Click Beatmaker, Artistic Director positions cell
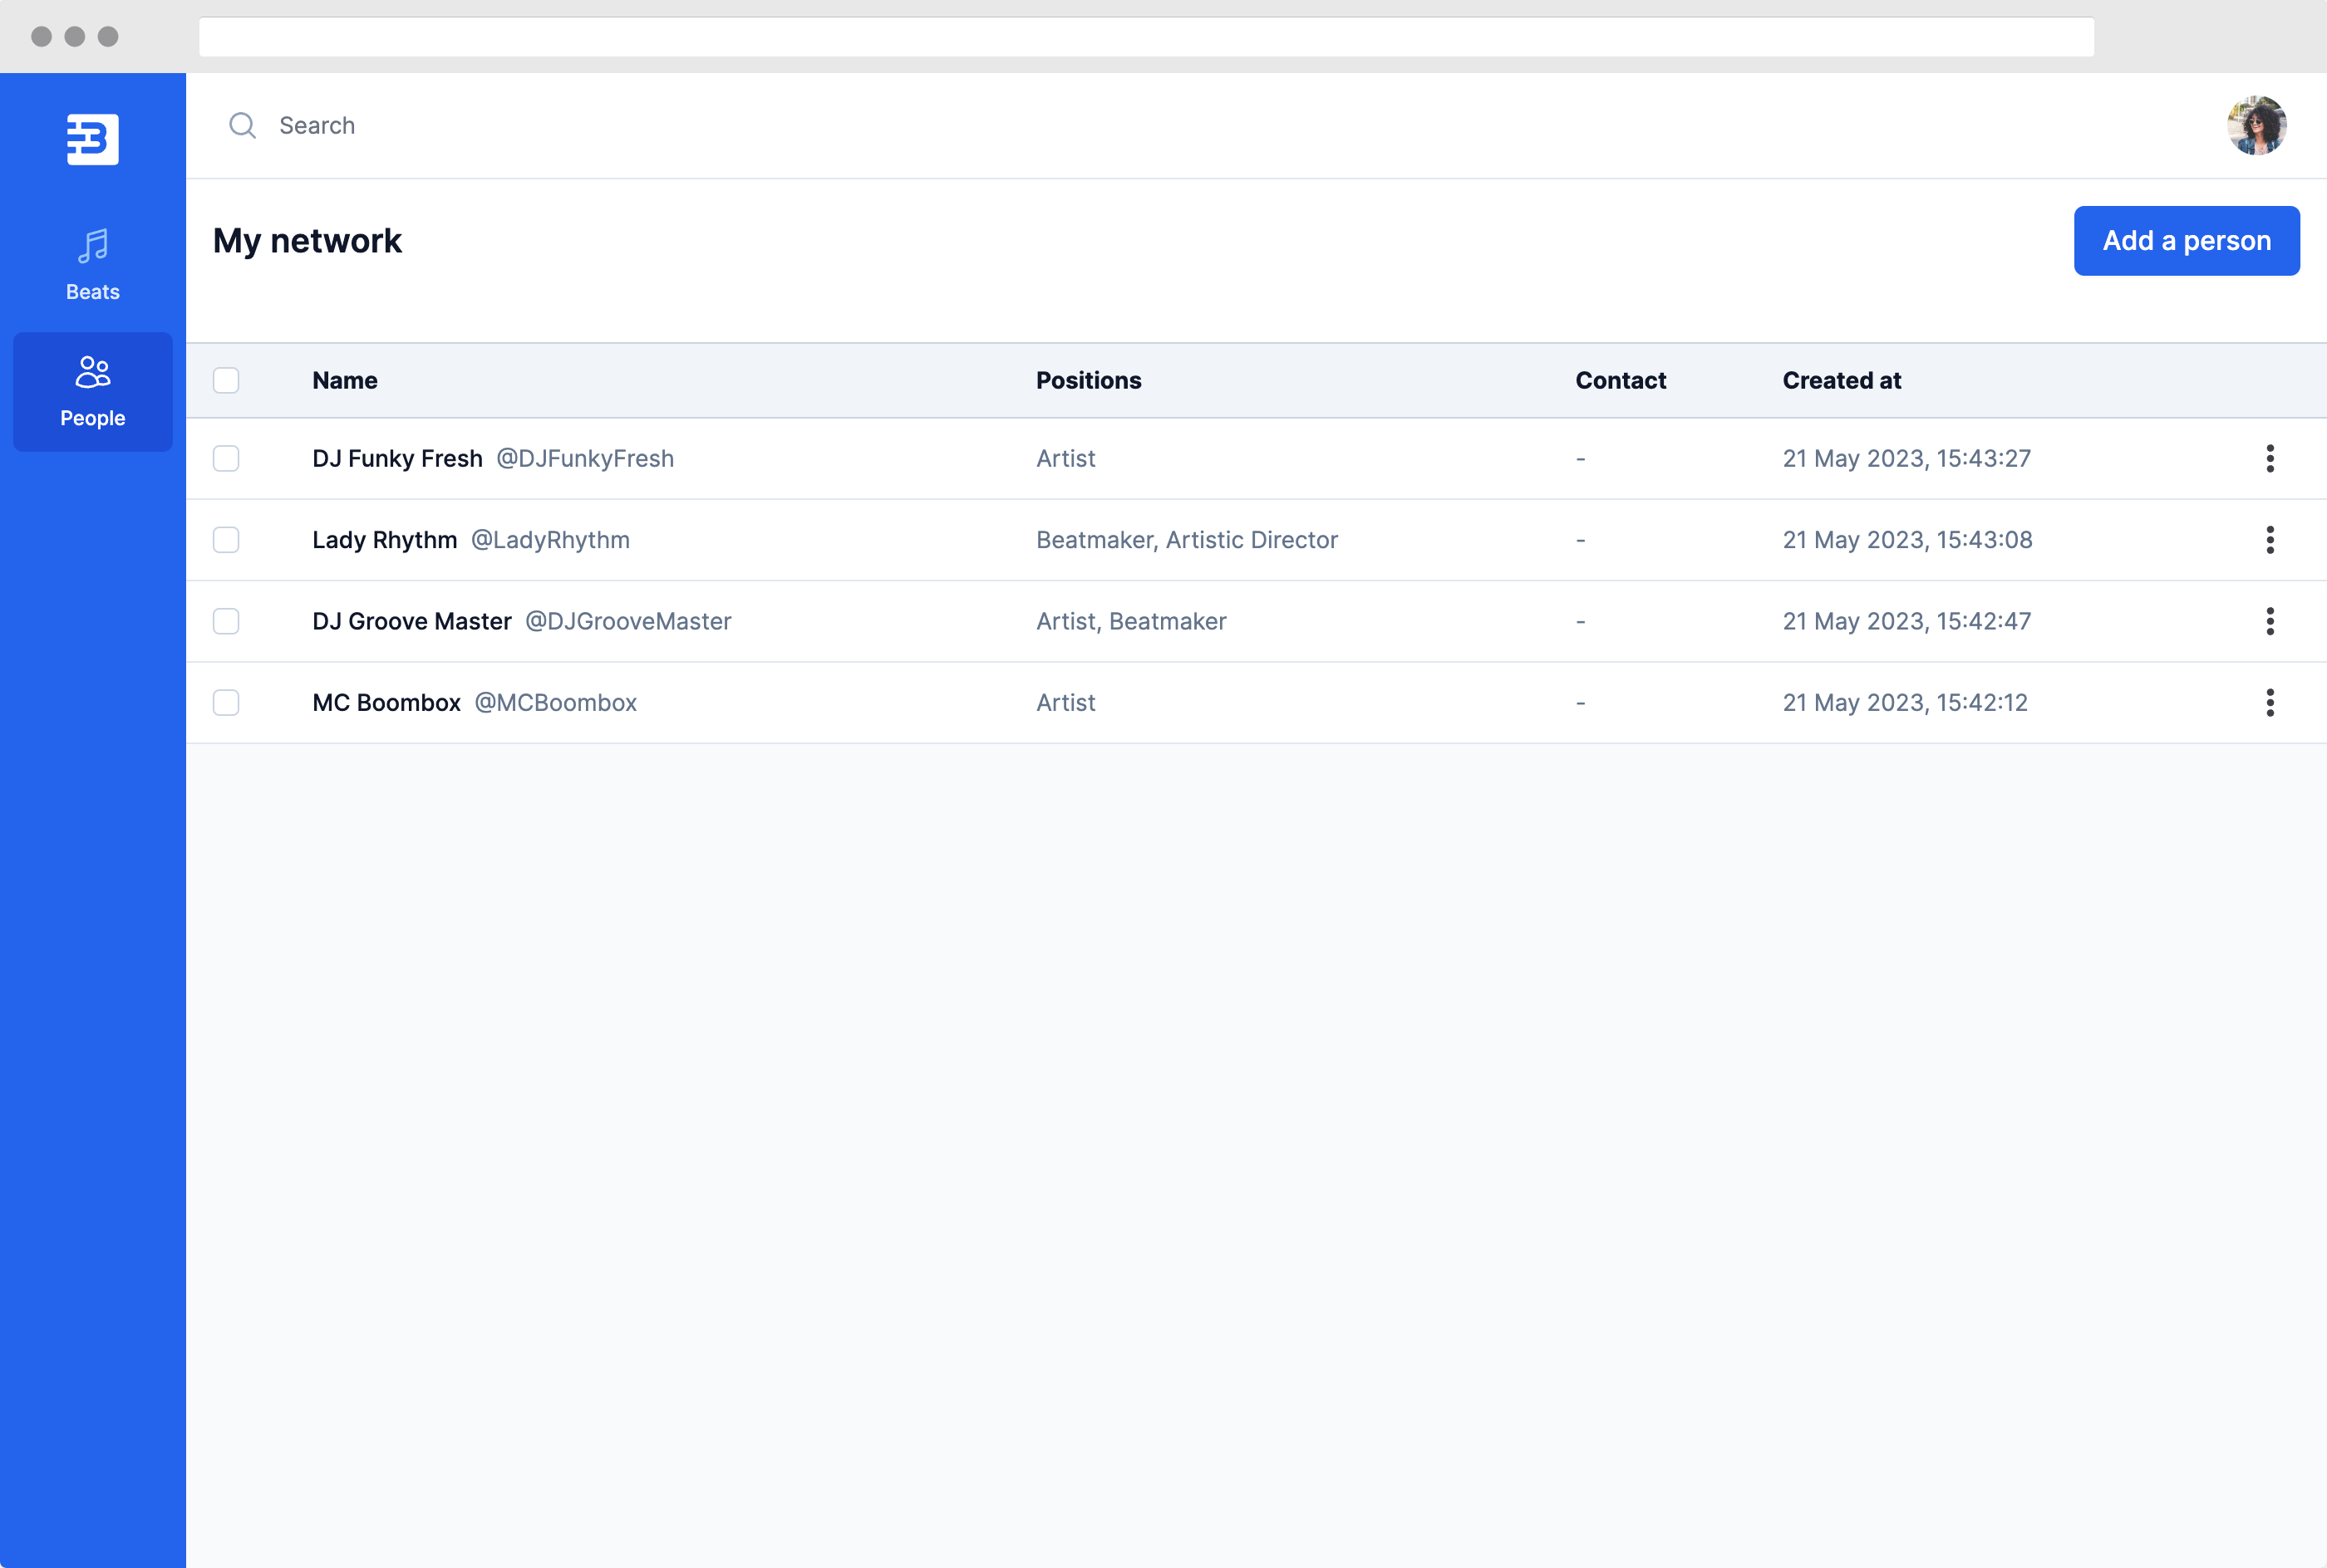The height and width of the screenshot is (1568, 2327). pyautogui.click(x=1187, y=540)
